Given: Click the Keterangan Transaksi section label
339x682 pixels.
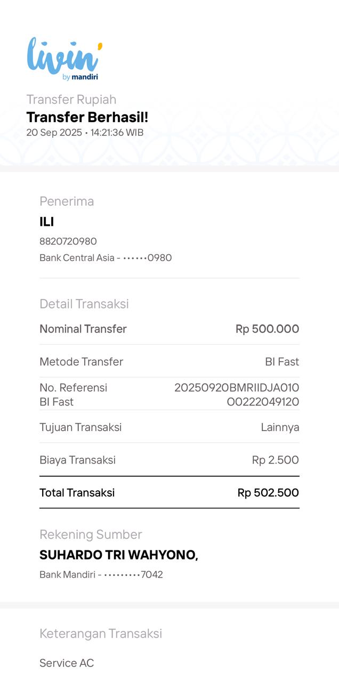Looking at the screenshot, I should coord(101,634).
